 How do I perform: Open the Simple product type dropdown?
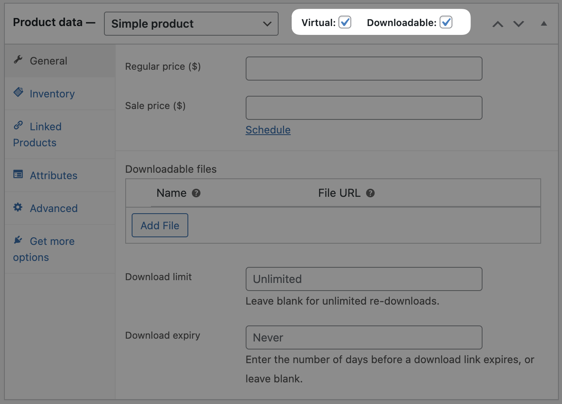(x=191, y=24)
